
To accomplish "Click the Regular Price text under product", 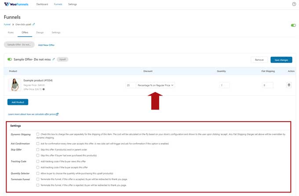I will point(34,85).
